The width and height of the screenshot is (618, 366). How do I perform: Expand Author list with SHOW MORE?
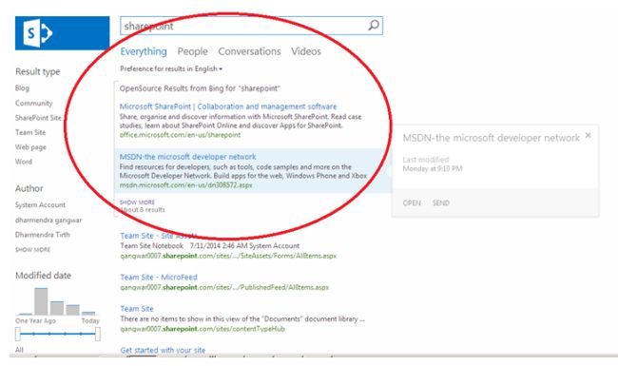[32, 249]
